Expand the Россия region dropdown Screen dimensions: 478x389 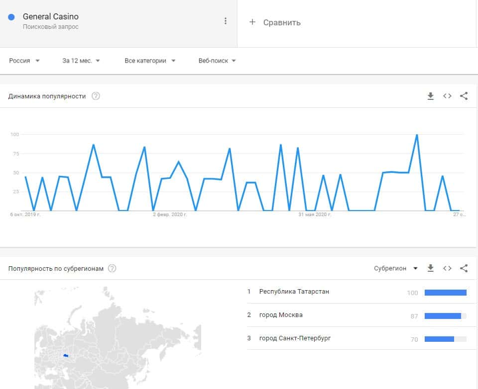24,61
